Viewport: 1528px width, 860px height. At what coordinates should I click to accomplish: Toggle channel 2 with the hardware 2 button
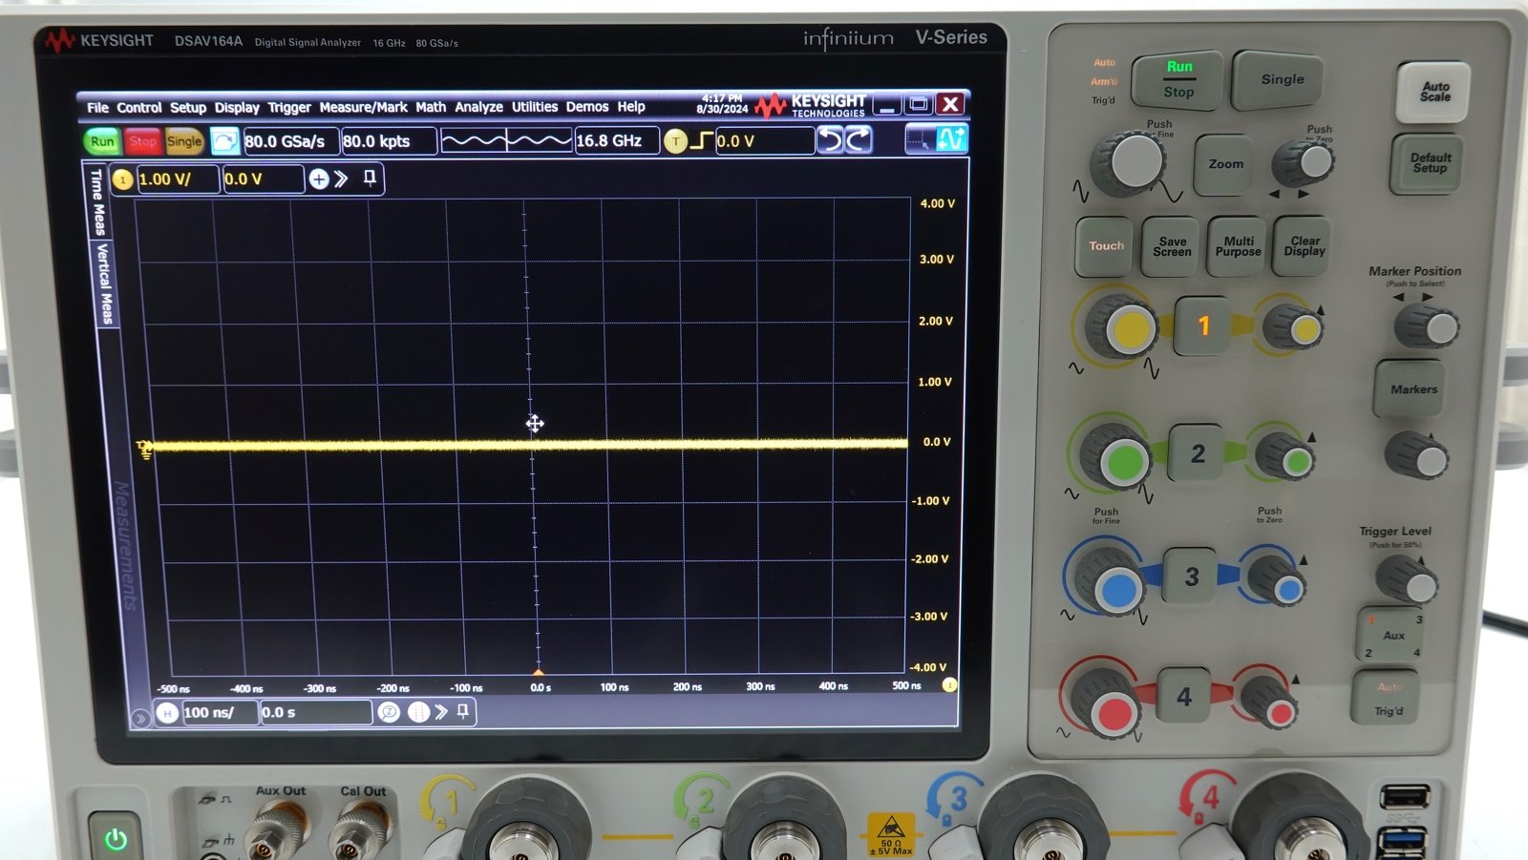(1197, 453)
